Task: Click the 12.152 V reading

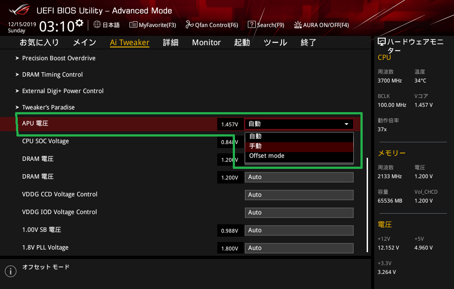Action: coord(388,248)
